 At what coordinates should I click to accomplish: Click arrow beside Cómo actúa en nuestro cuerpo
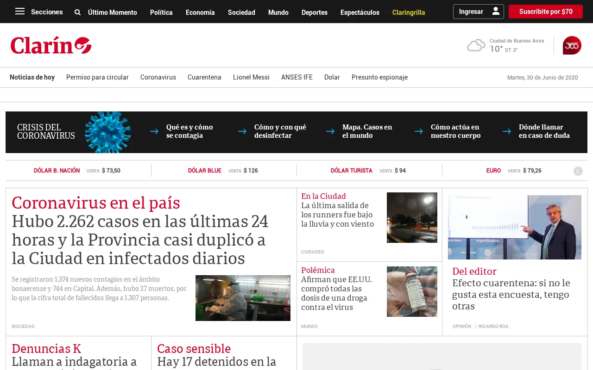point(419,131)
